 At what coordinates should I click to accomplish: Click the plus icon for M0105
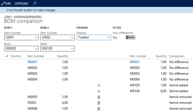[x=99, y=85]
